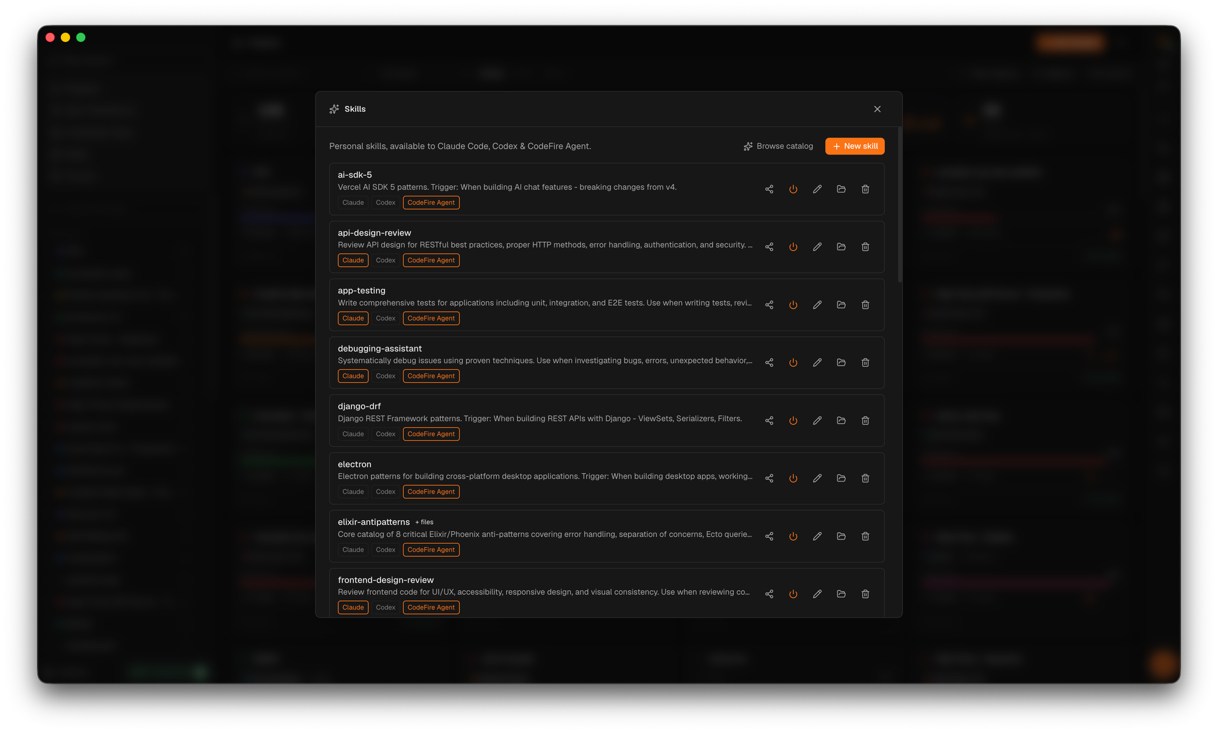Delete the electron skill
The image size is (1218, 733).
pos(865,478)
